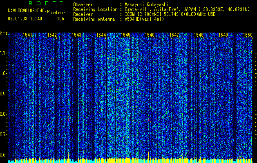
Task: Click antenna value A504HB(yagi 4el)
Action: pos(144,19)
